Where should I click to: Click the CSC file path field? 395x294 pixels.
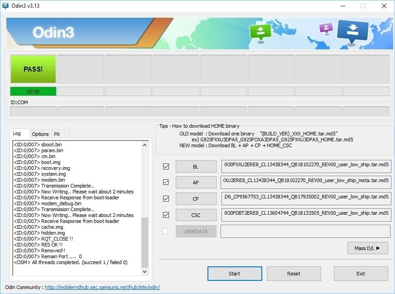[x=306, y=215]
